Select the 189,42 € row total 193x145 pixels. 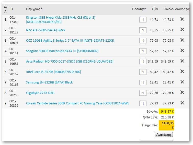167,72
